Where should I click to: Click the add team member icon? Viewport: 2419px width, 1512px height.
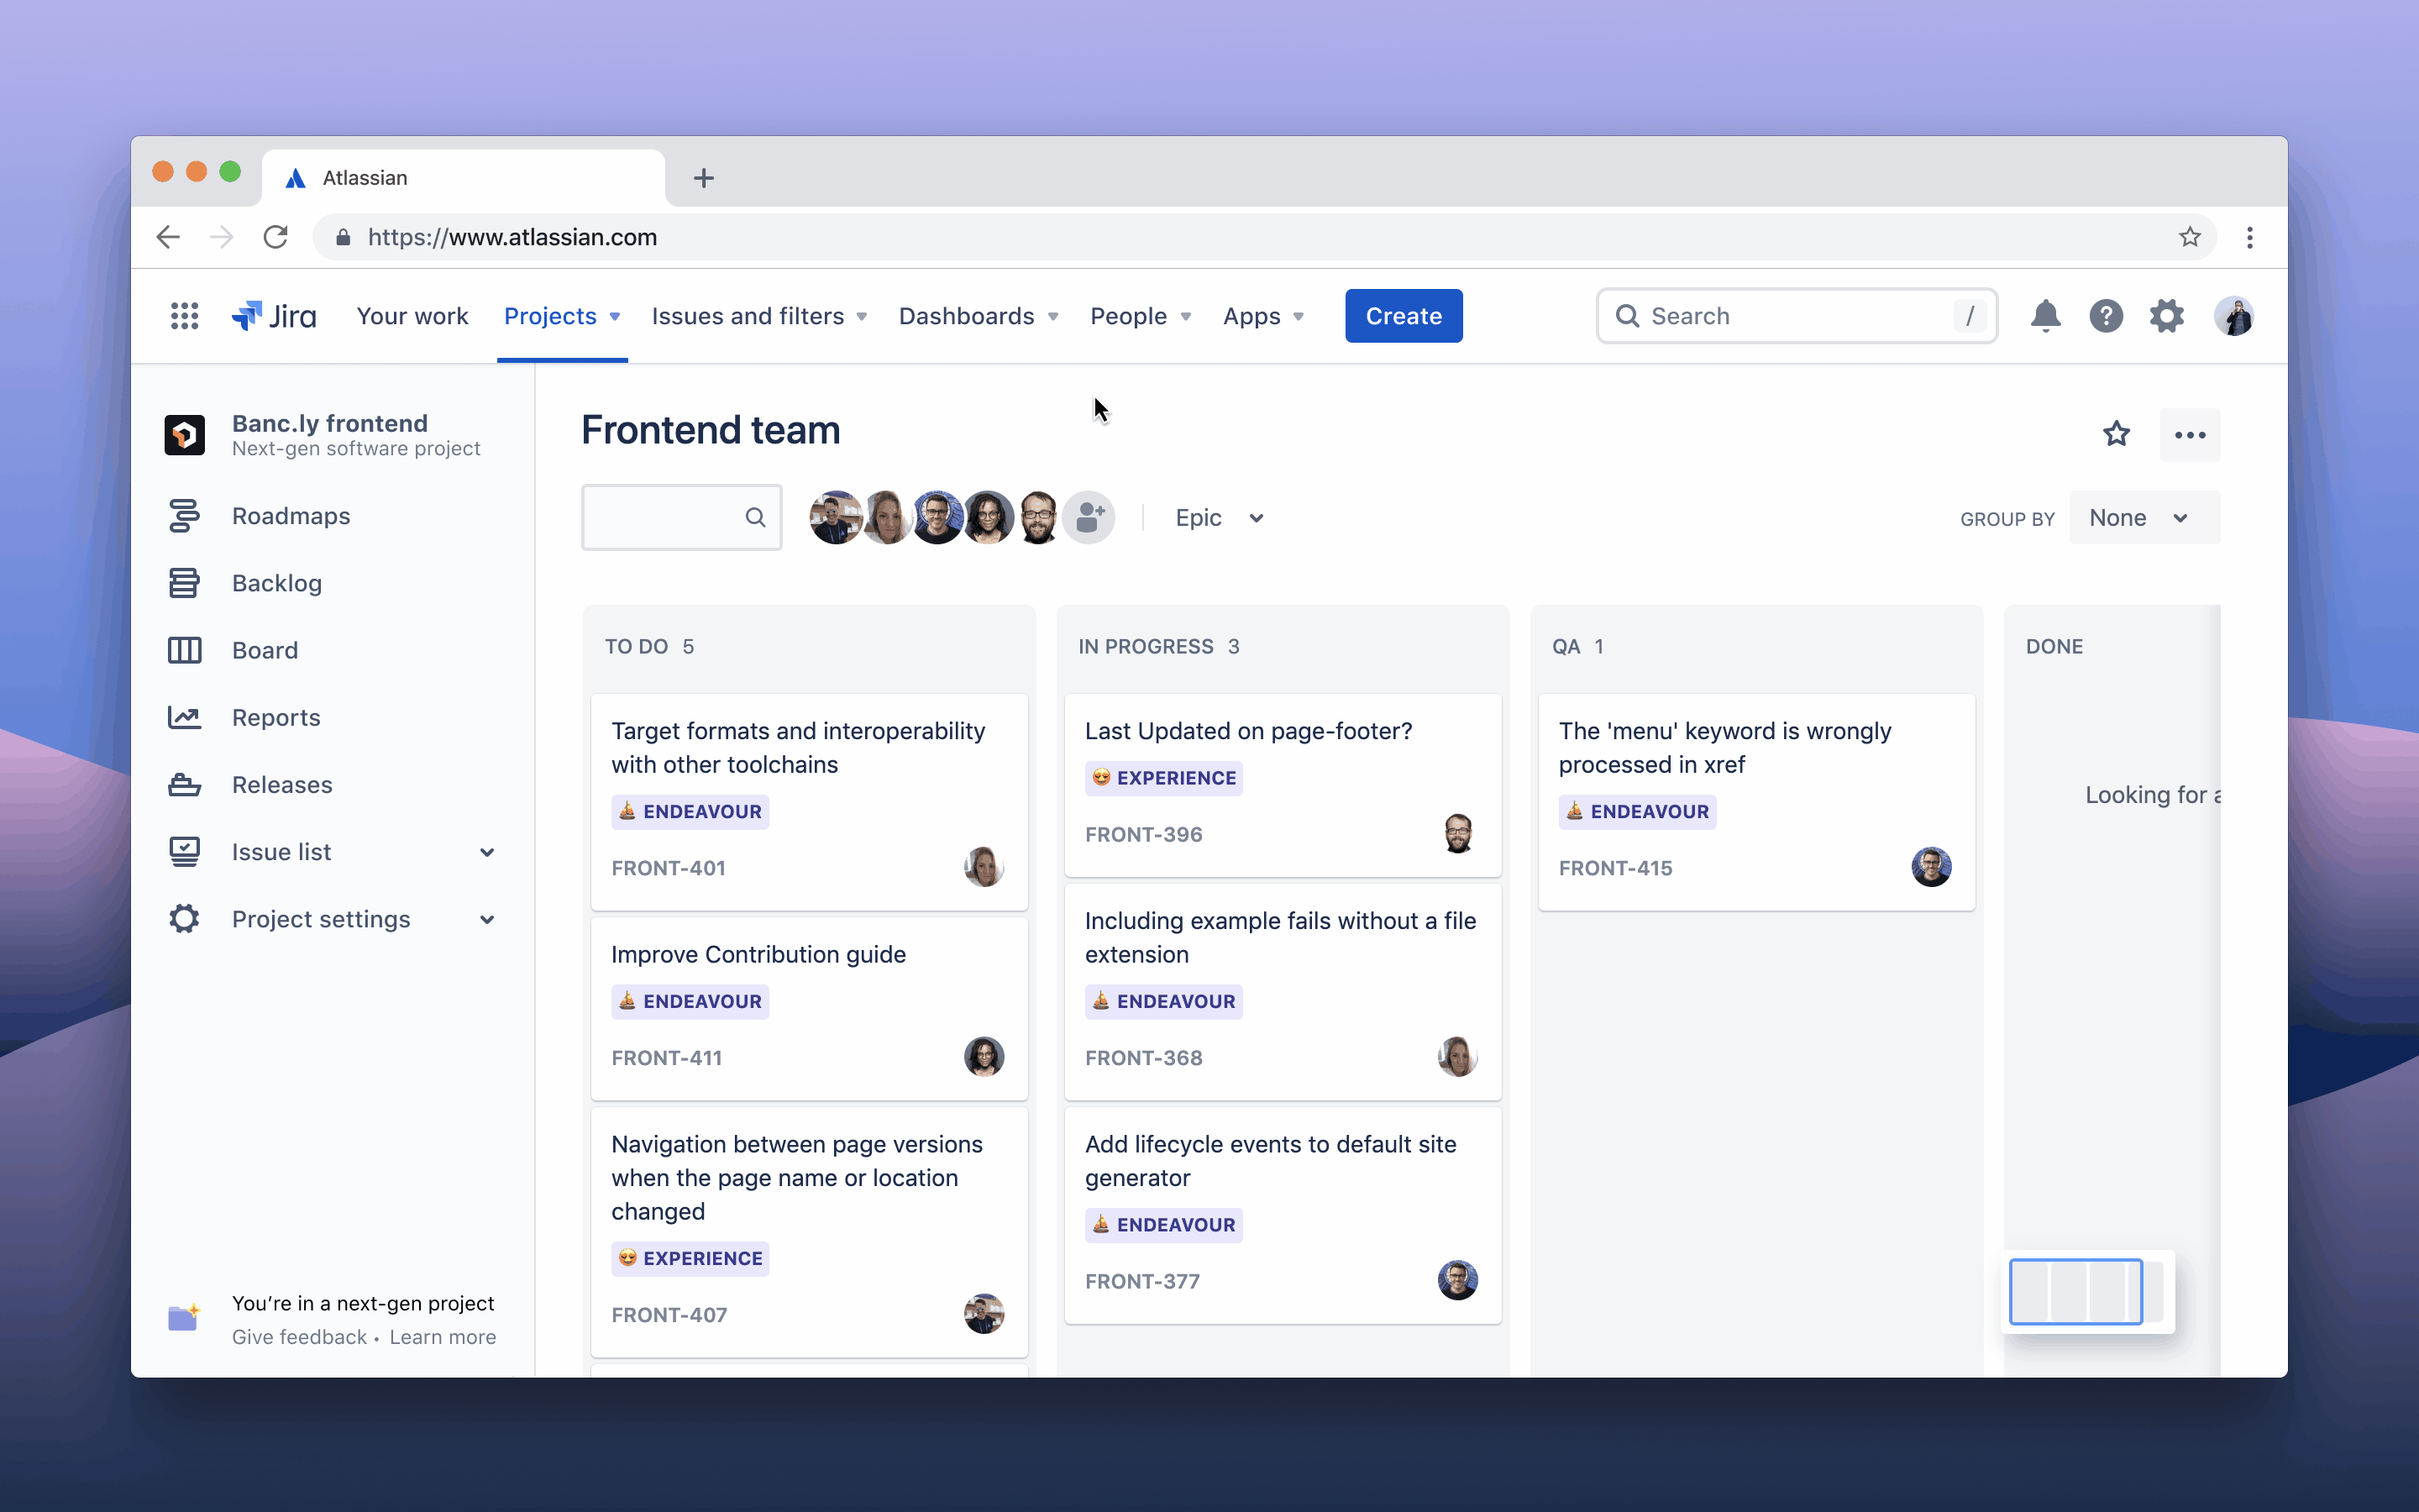point(1090,517)
